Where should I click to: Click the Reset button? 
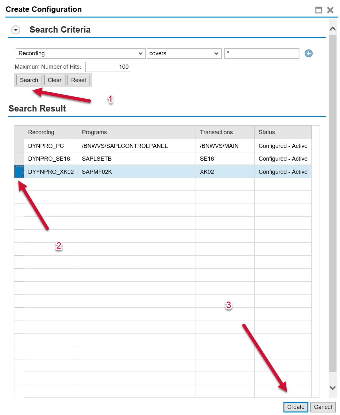pos(79,80)
